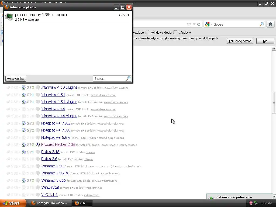Open processhacker-2.38-setup.exe download entry icon

click(x=9, y=17)
